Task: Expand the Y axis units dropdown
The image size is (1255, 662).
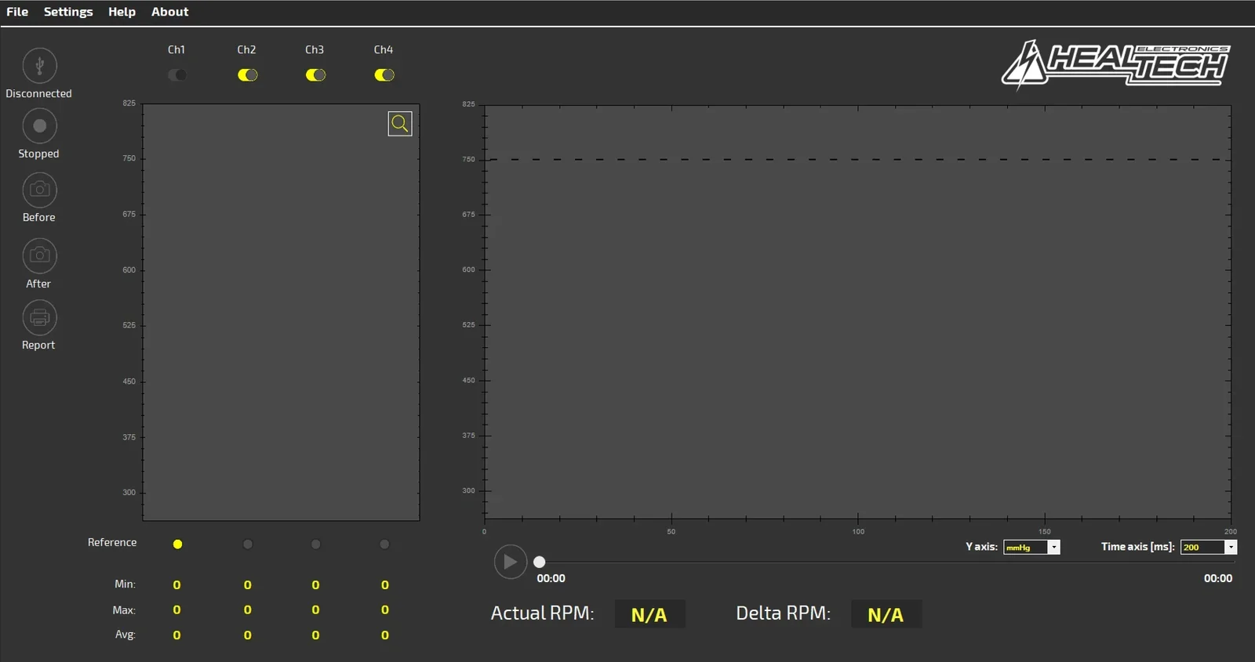Action: 1053,548
